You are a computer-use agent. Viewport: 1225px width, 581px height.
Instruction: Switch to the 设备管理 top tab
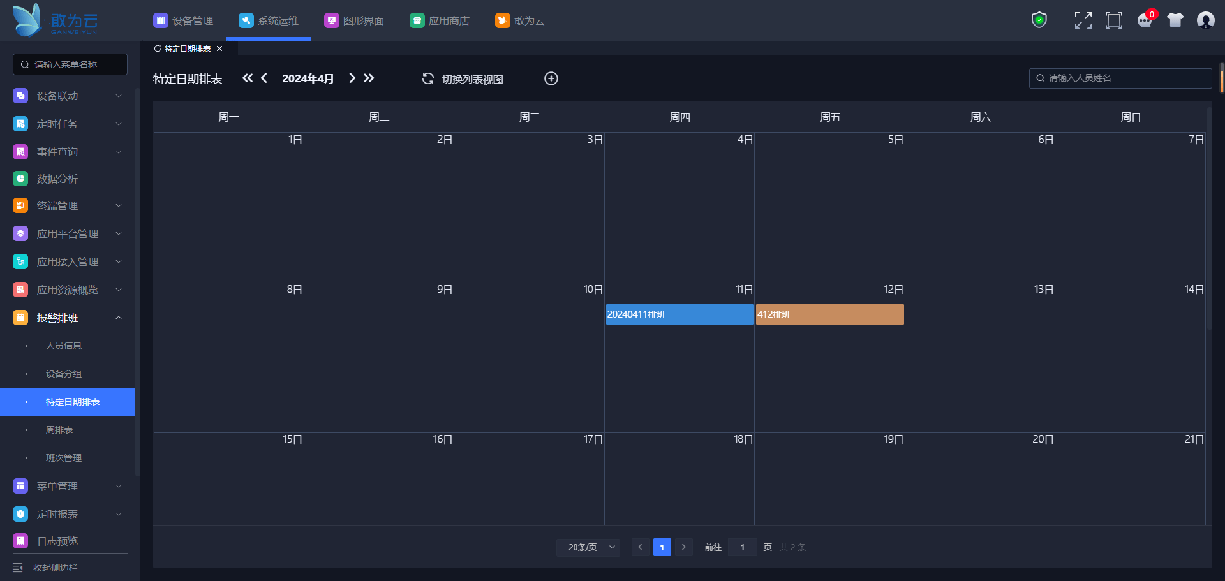[183, 20]
